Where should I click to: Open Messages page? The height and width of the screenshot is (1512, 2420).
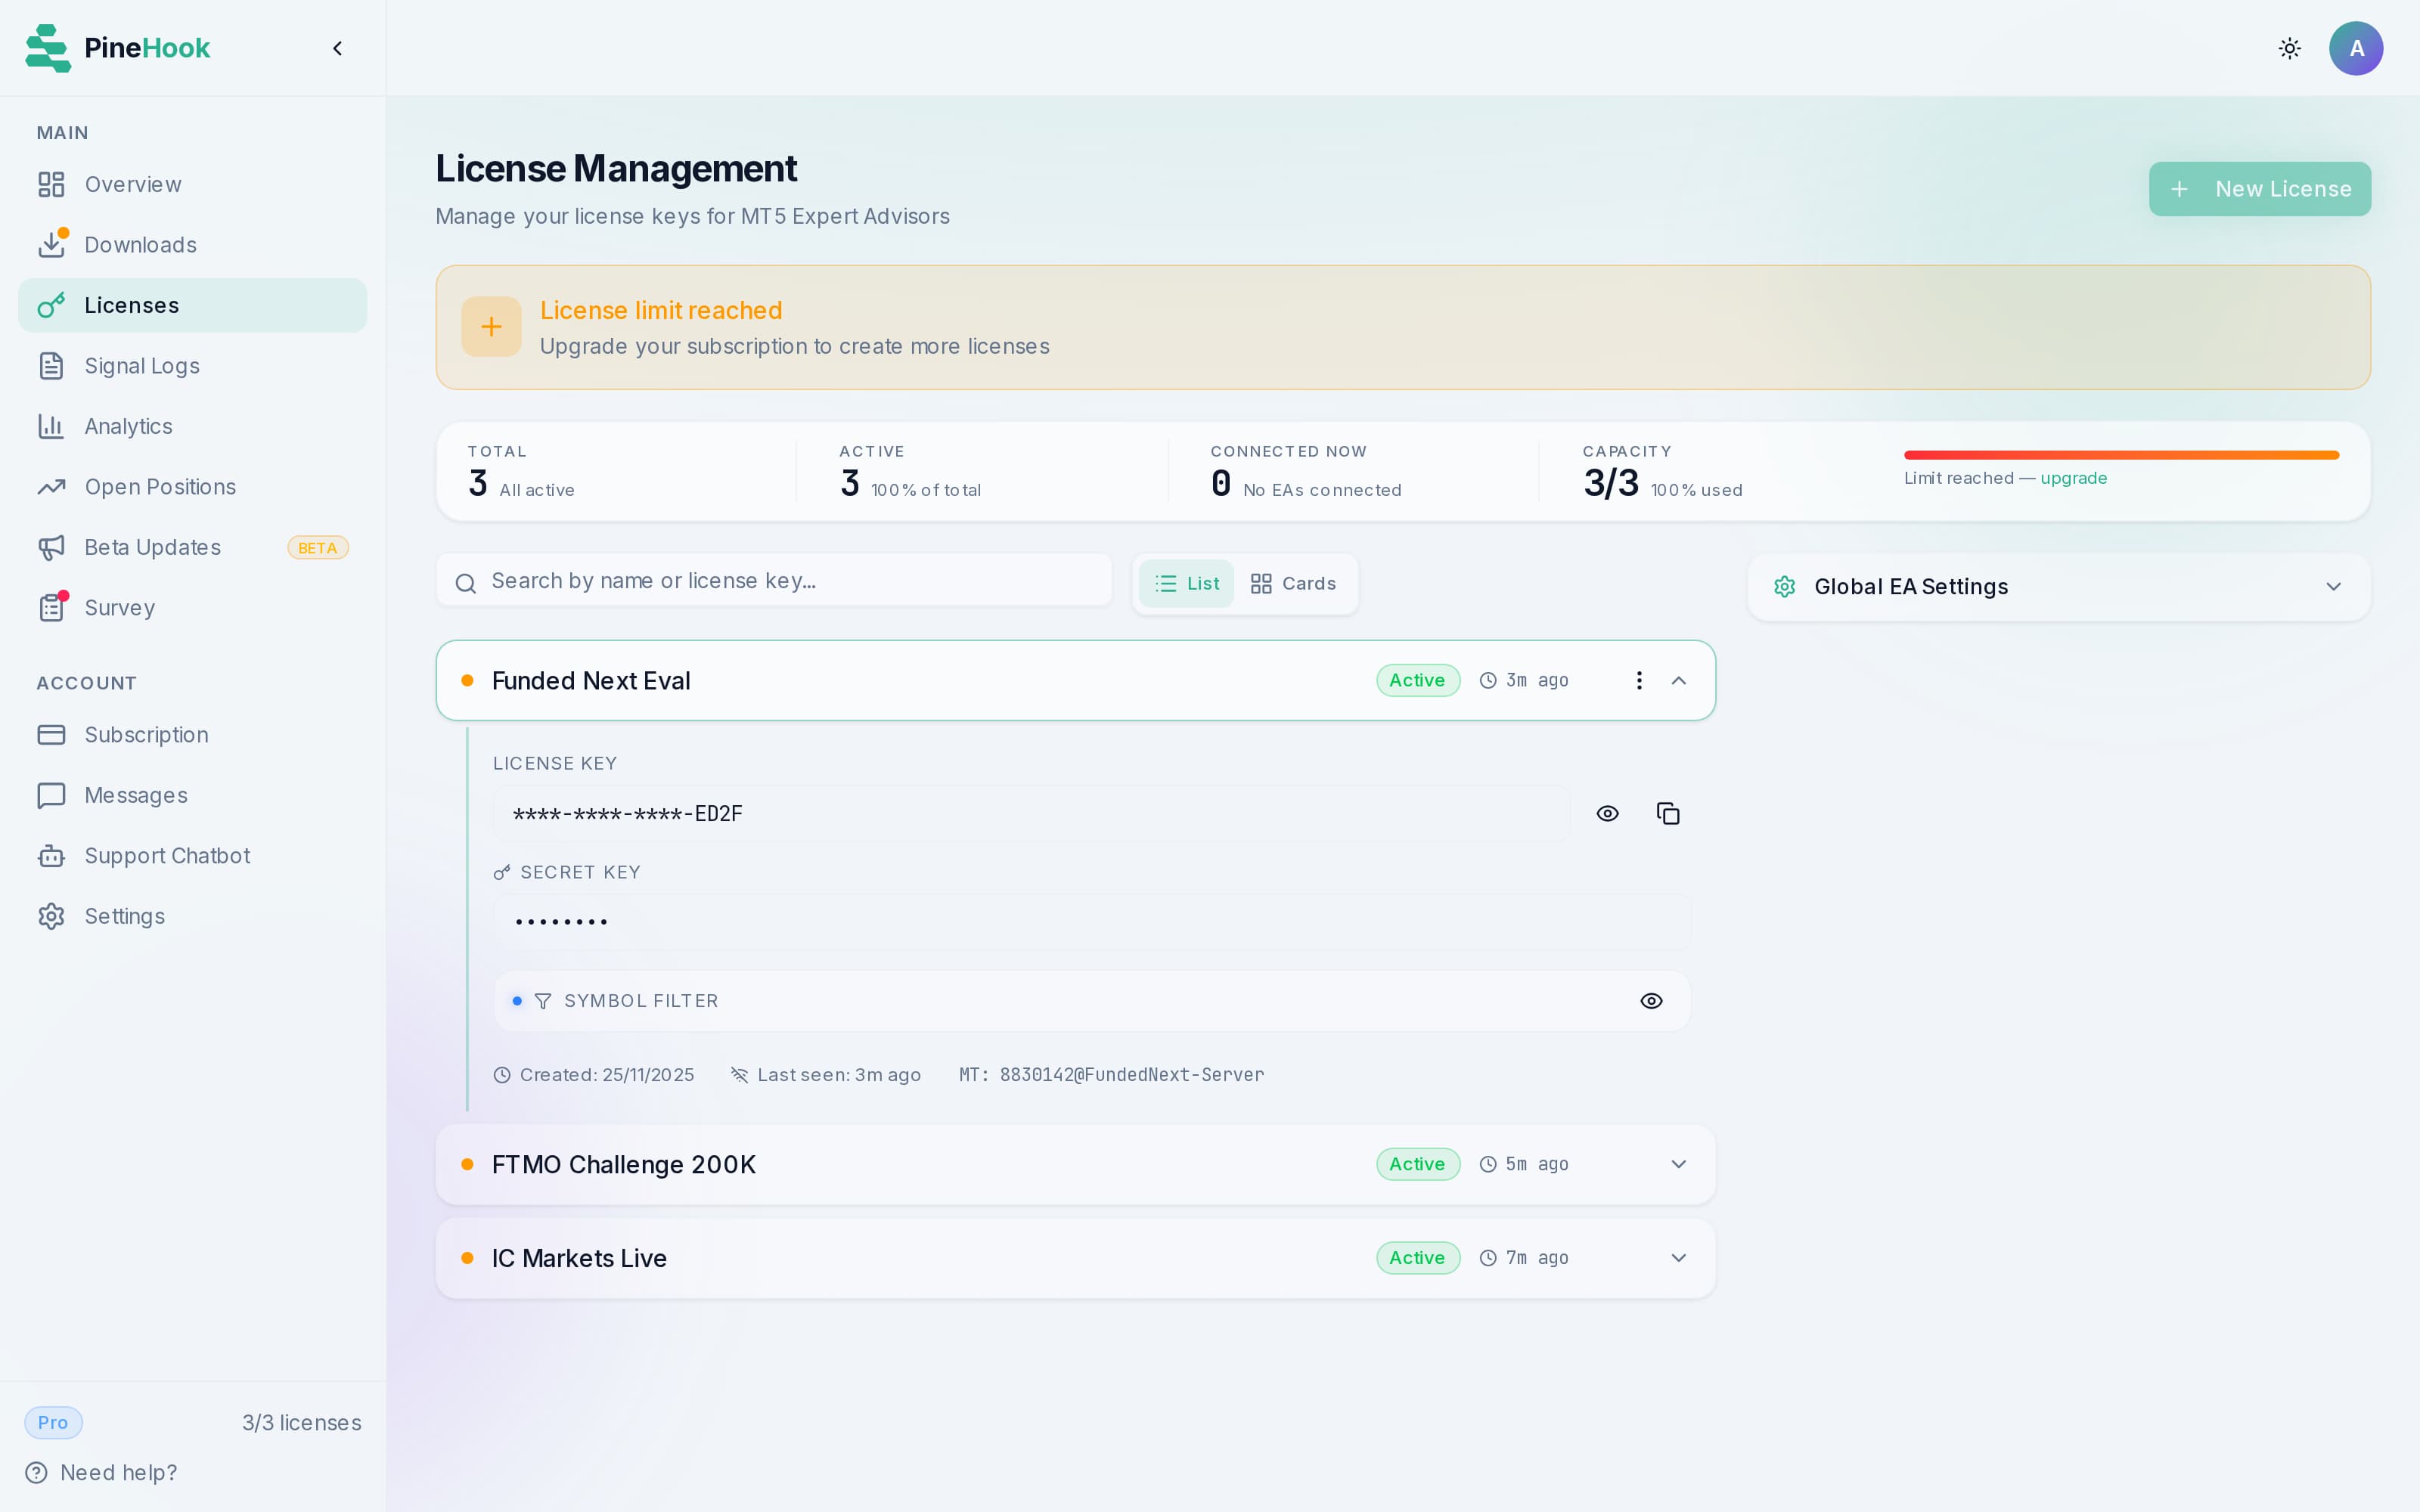(192, 795)
